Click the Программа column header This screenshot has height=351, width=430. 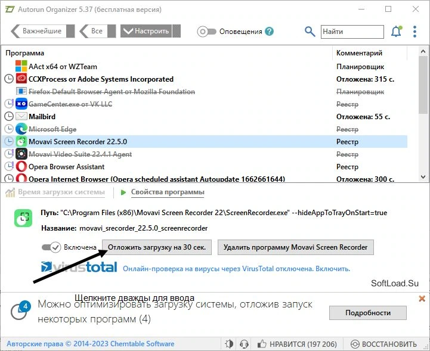point(24,53)
